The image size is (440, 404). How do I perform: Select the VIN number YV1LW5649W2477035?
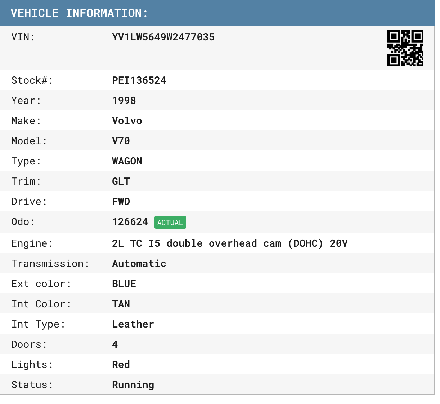point(163,37)
